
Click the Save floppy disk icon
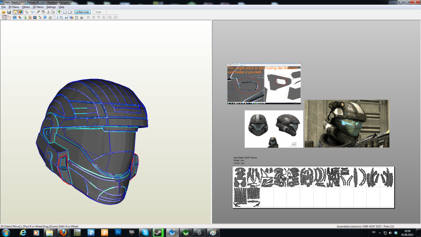(x=9, y=12)
